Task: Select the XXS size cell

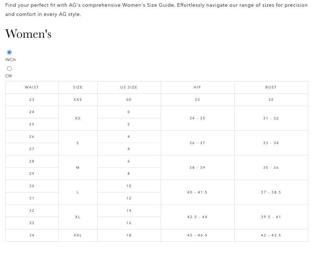Action: (78, 100)
